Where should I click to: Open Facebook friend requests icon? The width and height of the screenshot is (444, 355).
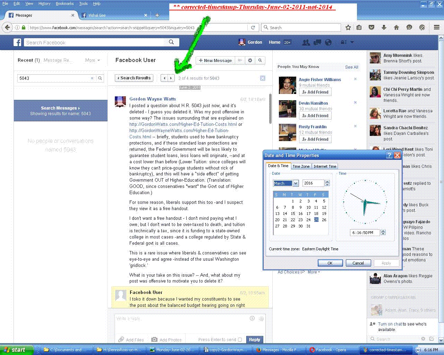coord(306,42)
